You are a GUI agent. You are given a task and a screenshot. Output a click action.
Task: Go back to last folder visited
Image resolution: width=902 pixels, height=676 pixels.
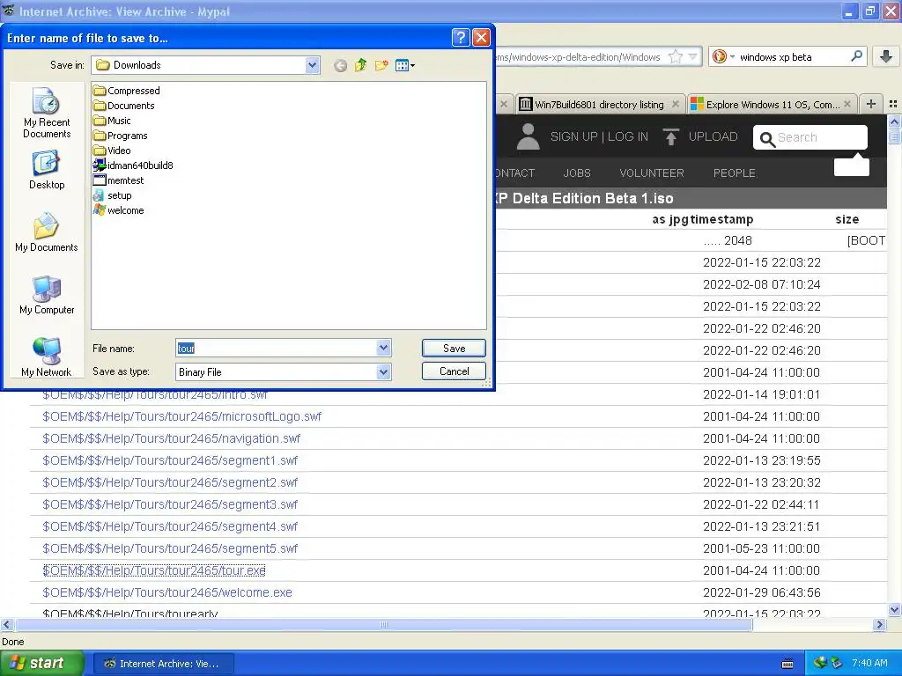(x=340, y=65)
